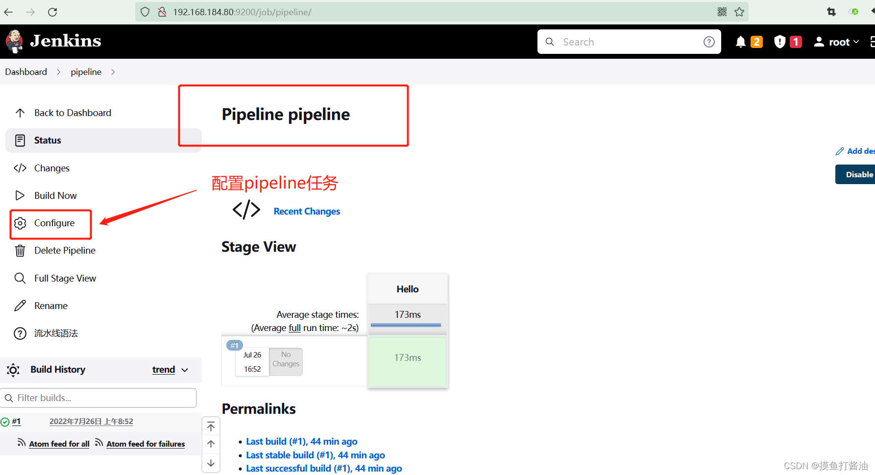The width and height of the screenshot is (875, 475).
Task: Click the #1 build badge in Stage View
Action: (235, 346)
